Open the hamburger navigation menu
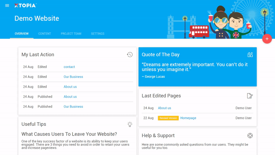Image resolution: width=275 pixels, height=155 pixels. click(x=7, y=6)
